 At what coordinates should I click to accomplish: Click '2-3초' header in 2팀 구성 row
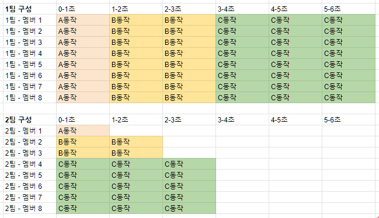(189, 119)
